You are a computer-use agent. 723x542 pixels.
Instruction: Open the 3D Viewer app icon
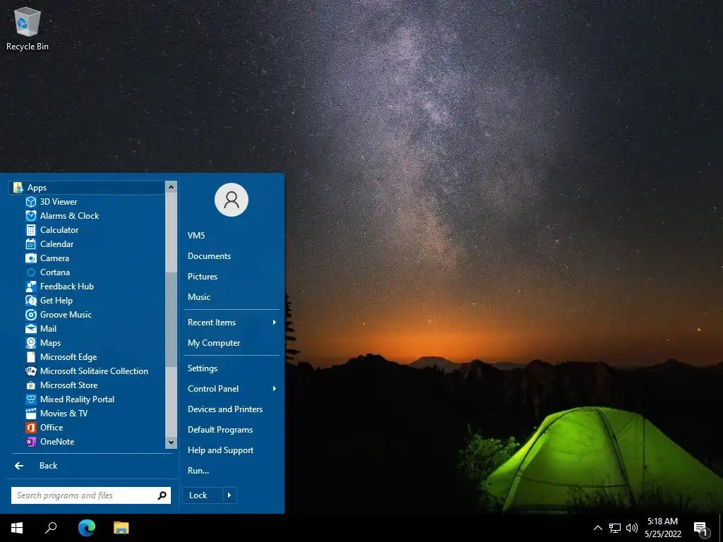point(31,202)
